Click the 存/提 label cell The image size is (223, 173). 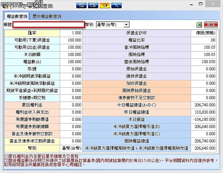point(32,69)
